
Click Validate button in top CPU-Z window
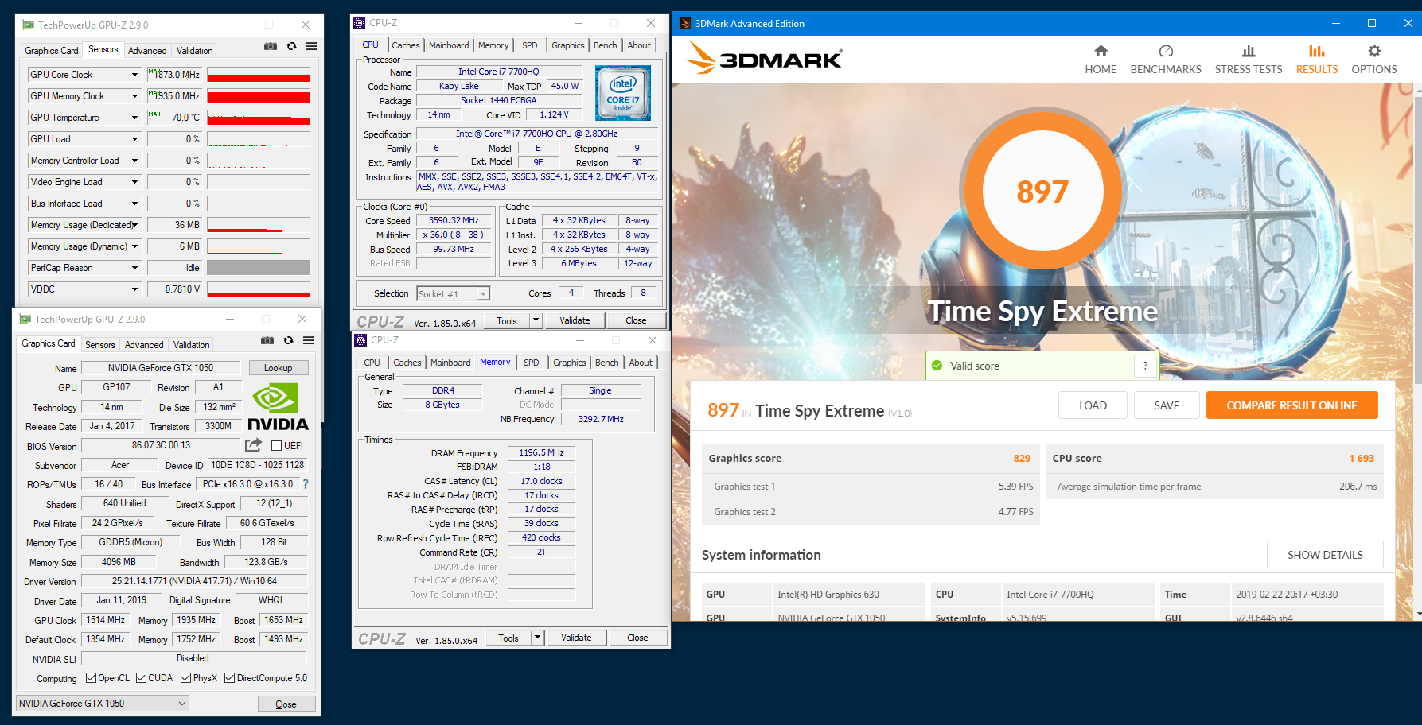click(575, 320)
